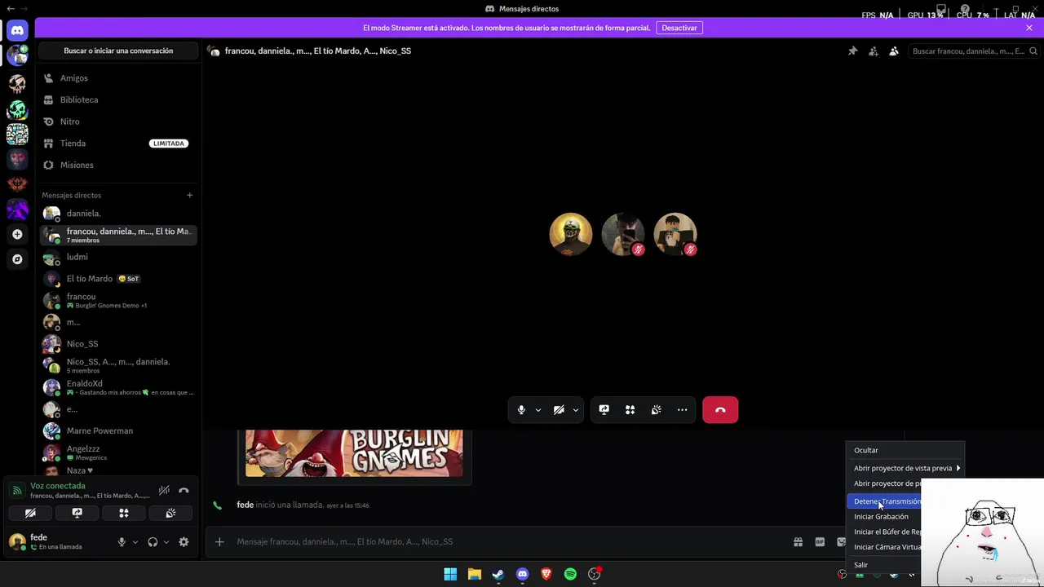Open soundboard button in voice panel

click(x=170, y=513)
